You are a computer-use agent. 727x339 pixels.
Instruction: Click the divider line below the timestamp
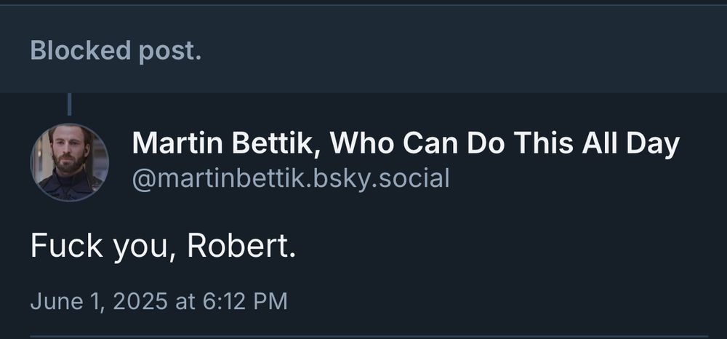click(363, 336)
